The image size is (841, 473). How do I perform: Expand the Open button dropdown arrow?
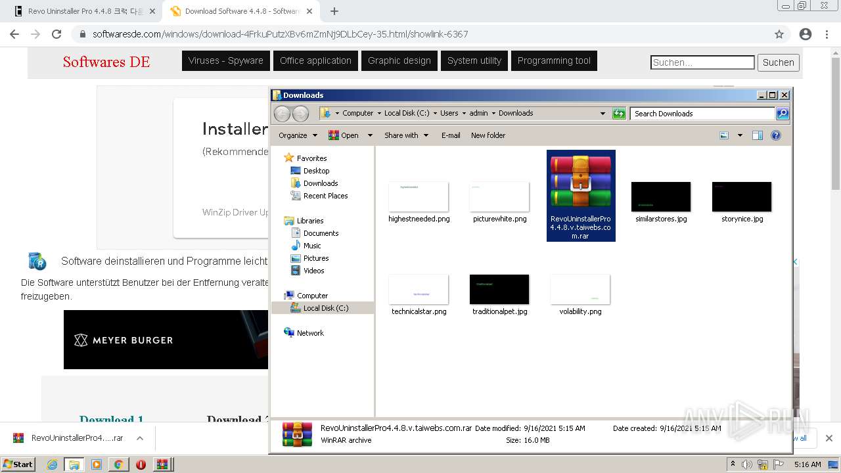[370, 135]
